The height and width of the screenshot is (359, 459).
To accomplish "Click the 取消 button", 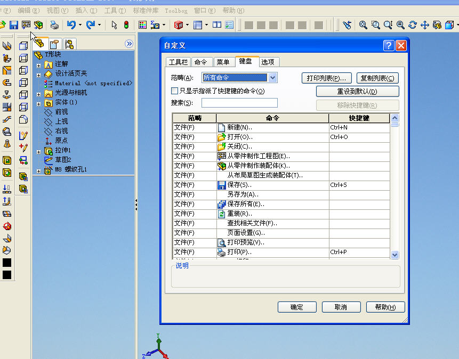I will 341,307.
